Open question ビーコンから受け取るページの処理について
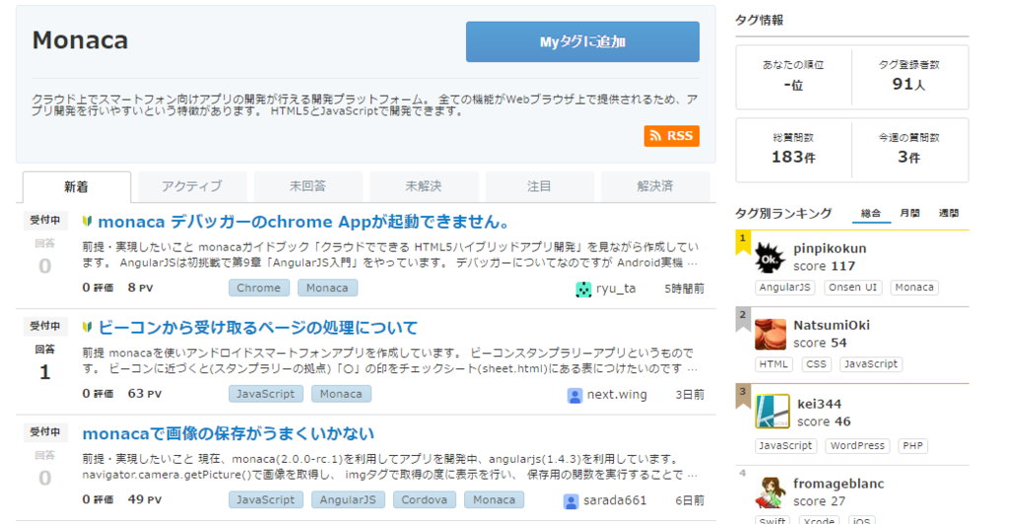 click(x=258, y=328)
